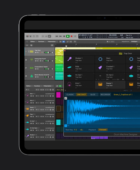Open the Intelligent snap dropdown
Screen dimensions: 140x170
click(x=135, y=41)
